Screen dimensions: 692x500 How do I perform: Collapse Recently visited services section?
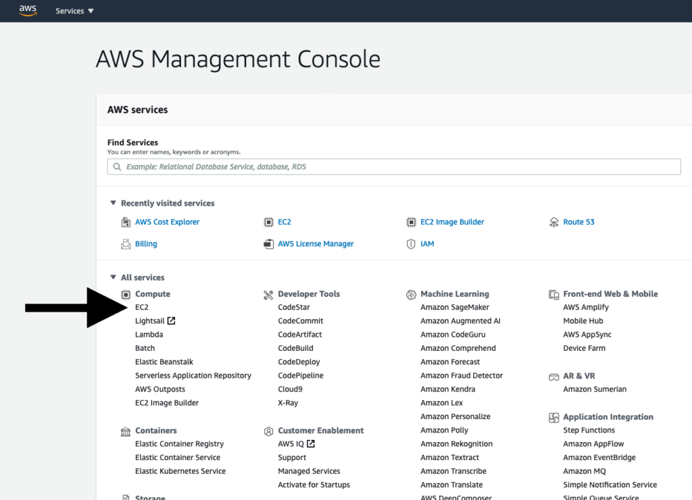[113, 202]
